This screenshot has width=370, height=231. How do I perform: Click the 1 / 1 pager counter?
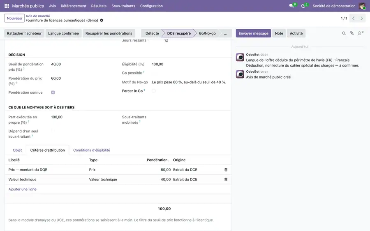(x=344, y=18)
